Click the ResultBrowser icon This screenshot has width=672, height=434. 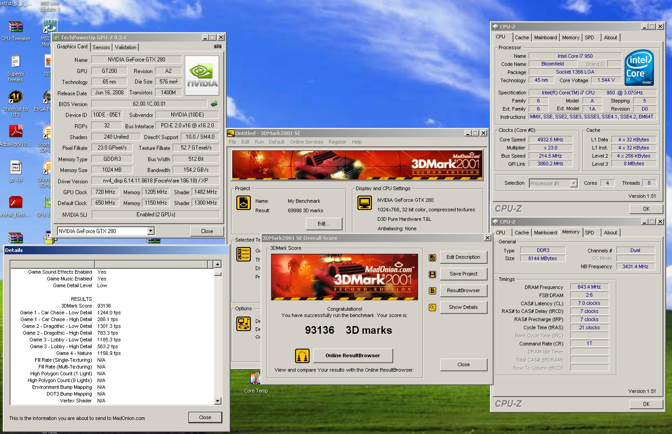(432, 291)
